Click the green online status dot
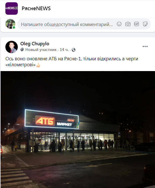 [14, 27]
